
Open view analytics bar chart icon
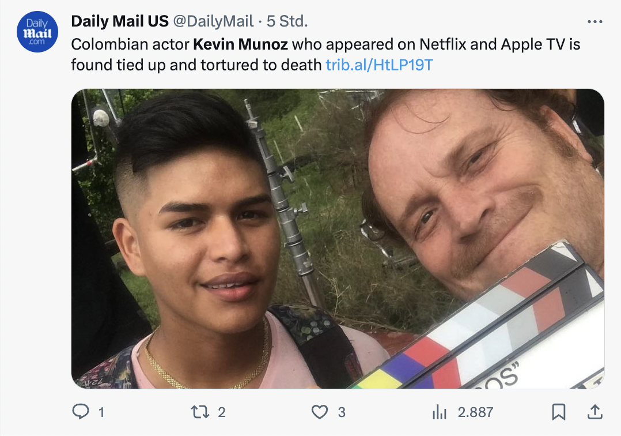[440, 412]
